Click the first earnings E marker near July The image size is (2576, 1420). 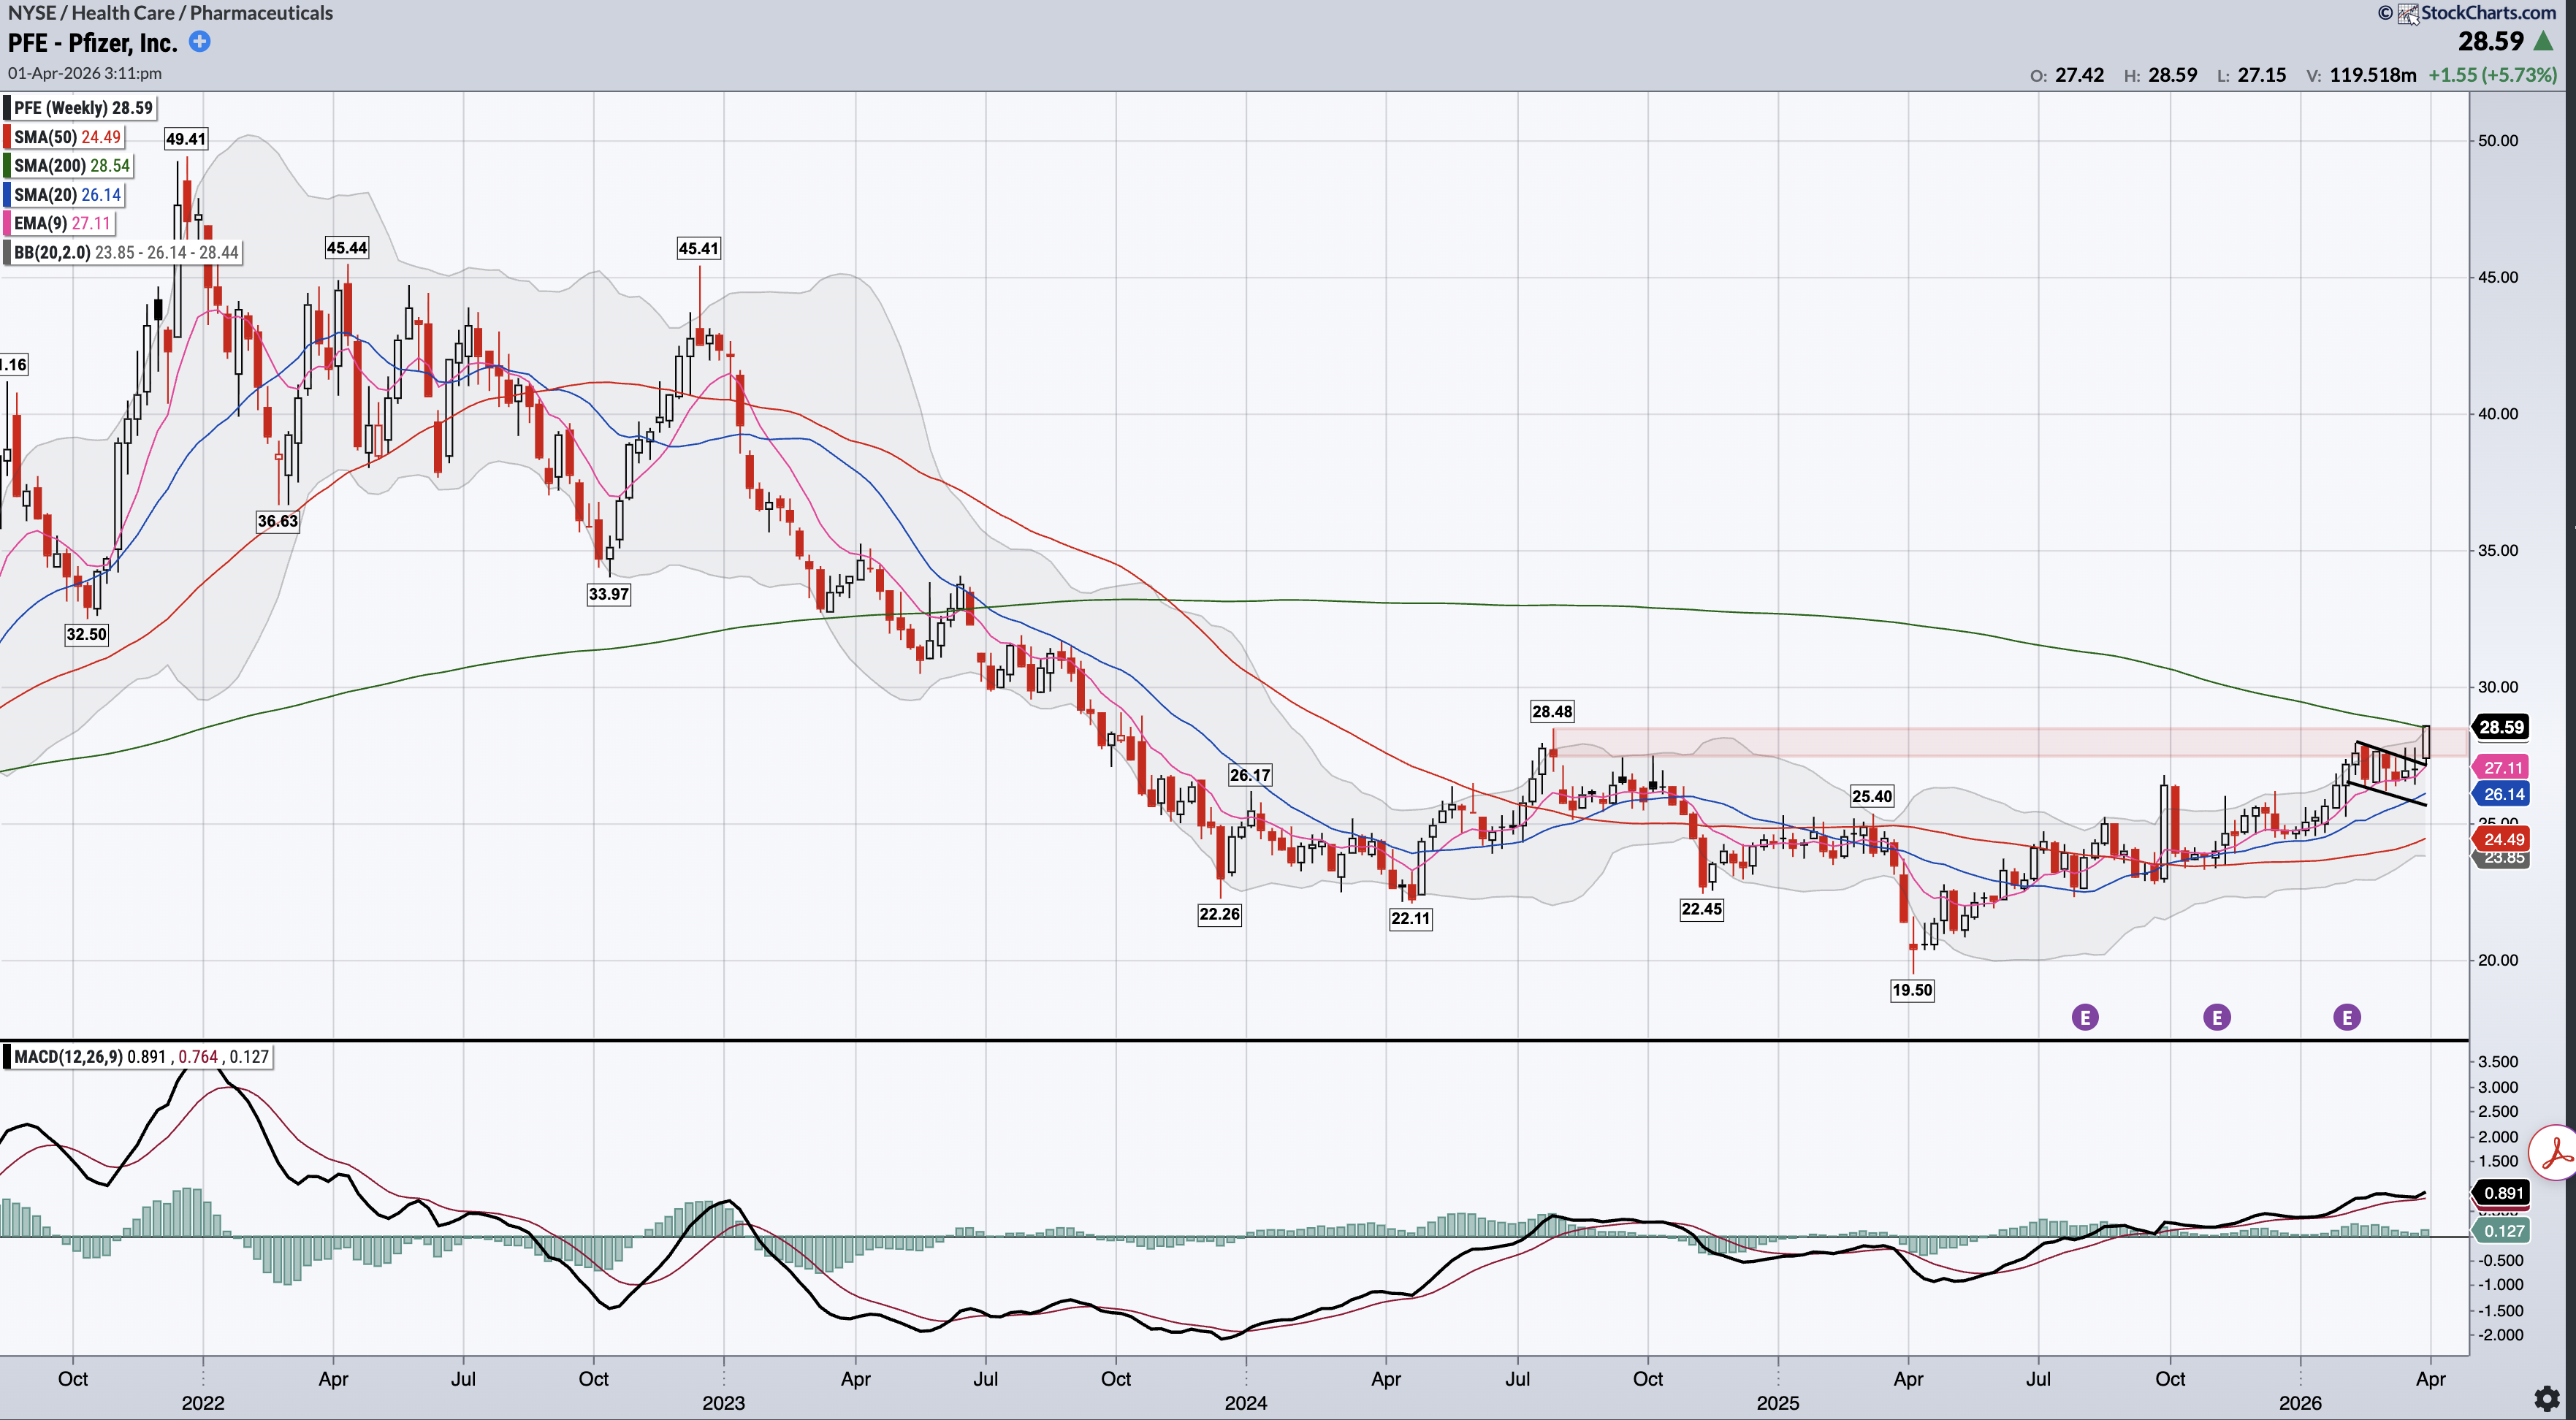pyautogui.click(x=2085, y=1018)
